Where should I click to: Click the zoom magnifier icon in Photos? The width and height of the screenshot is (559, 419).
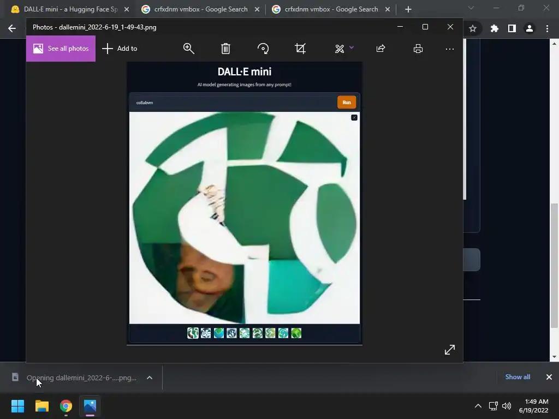tap(188, 49)
